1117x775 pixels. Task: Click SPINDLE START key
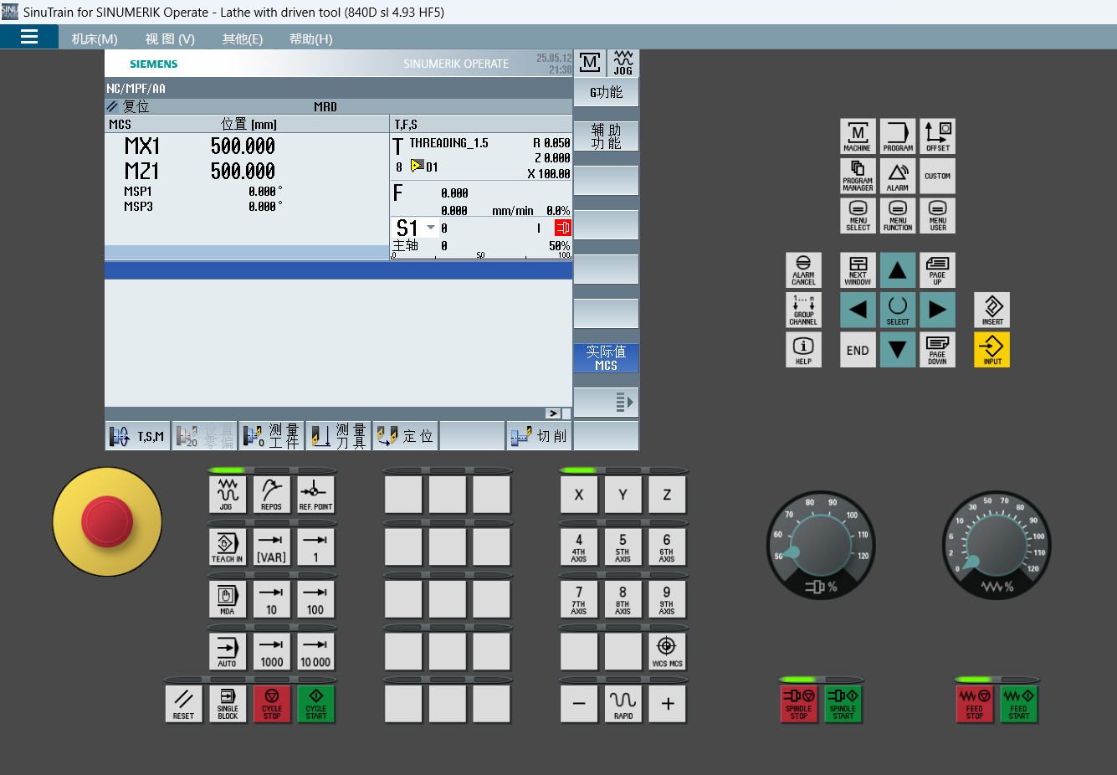pos(843,704)
